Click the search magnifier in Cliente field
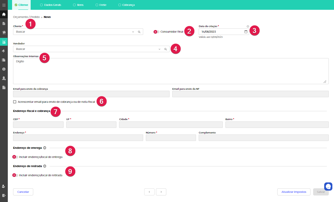 [x=139, y=32]
